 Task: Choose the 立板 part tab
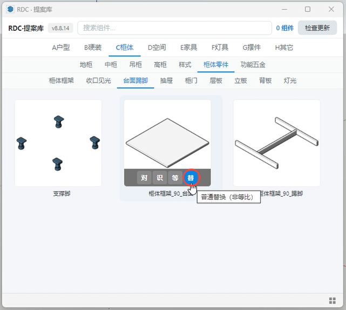point(241,80)
